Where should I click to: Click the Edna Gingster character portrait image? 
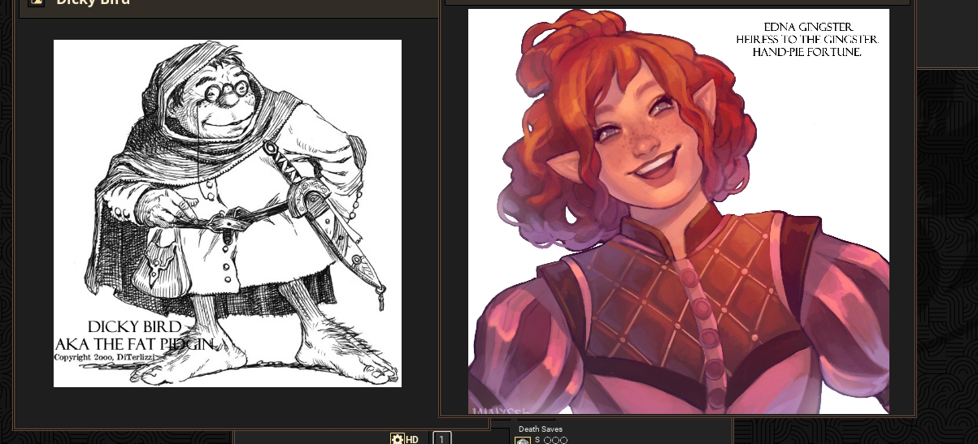click(679, 211)
